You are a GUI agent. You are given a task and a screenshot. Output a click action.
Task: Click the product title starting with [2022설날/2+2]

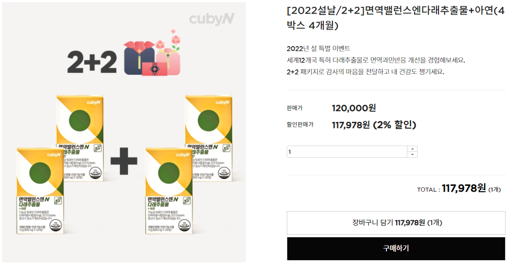pos(396,18)
